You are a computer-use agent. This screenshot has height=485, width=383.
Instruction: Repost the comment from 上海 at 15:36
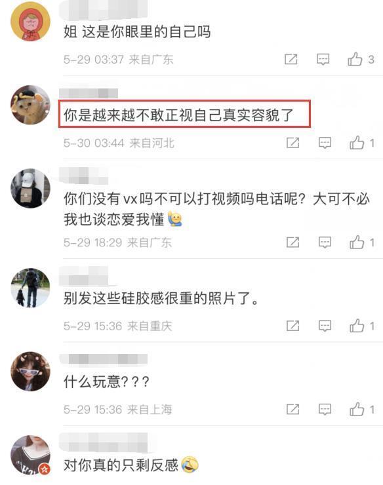tap(293, 409)
